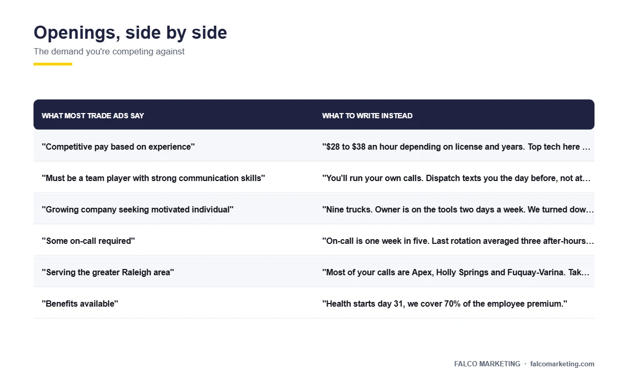This screenshot has height=382, width=628.
Task: Click the dark navy table header bar
Action: coord(314,115)
